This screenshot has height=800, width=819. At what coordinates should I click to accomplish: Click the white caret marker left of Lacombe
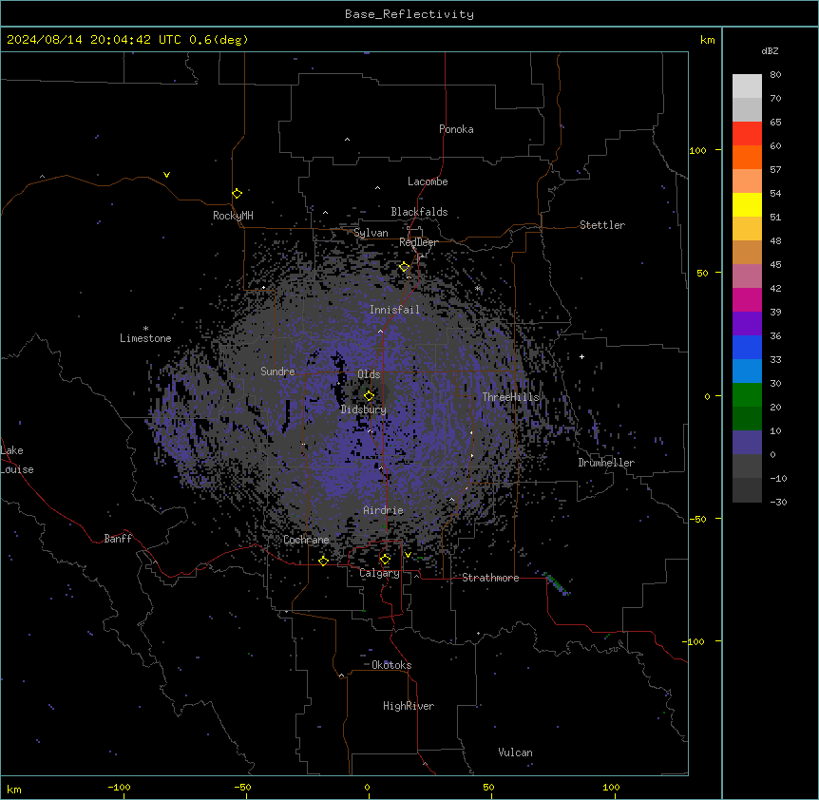(377, 188)
